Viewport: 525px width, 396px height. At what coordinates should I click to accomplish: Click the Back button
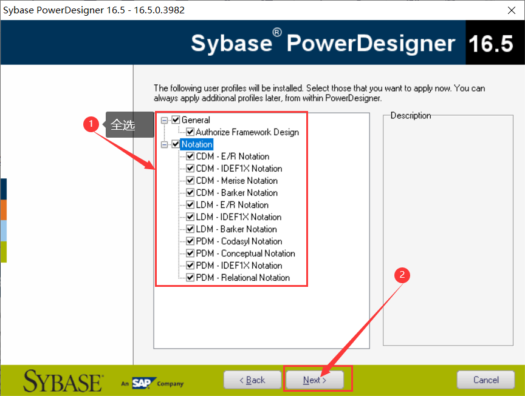click(252, 380)
